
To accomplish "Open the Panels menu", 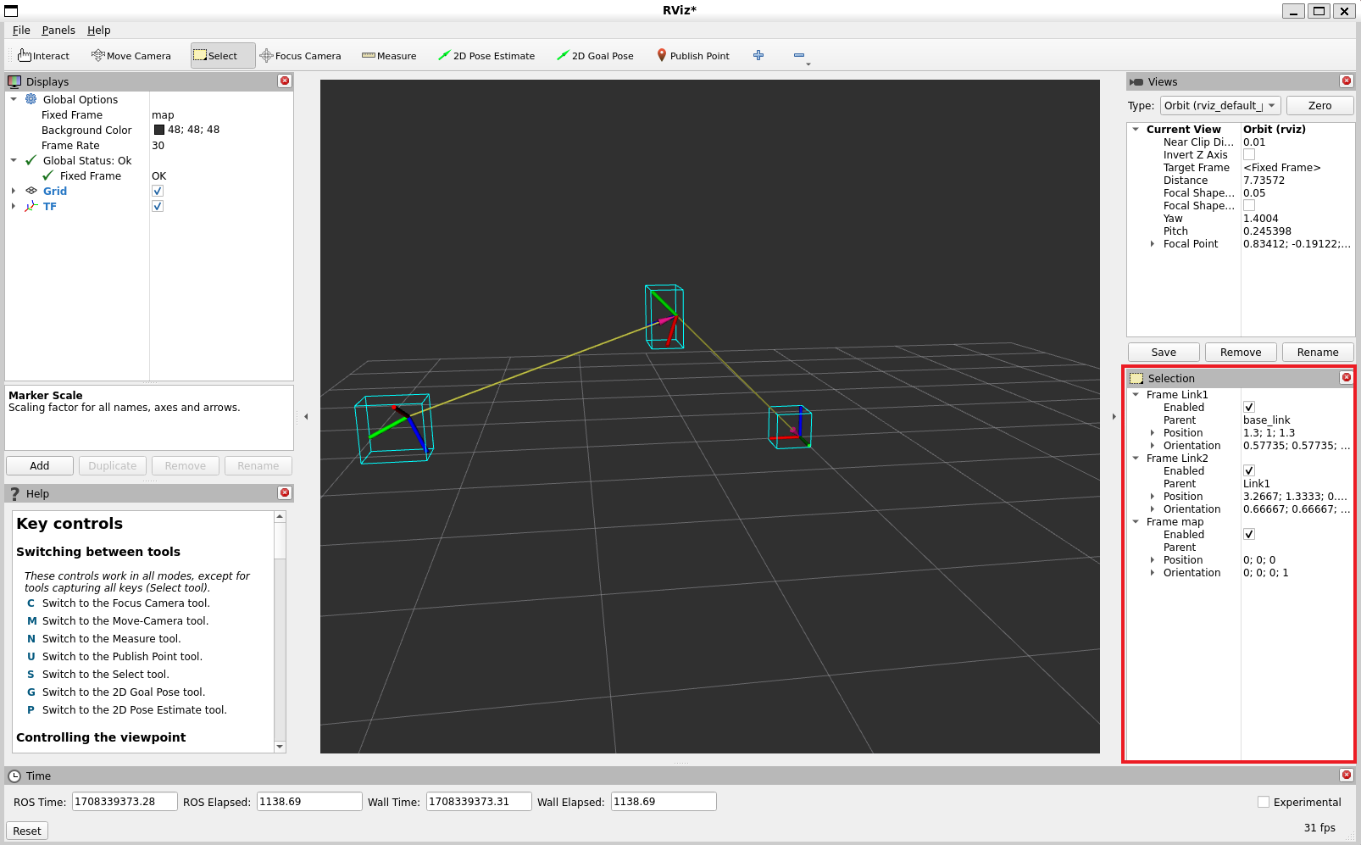I will pyautogui.click(x=58, y=31).
